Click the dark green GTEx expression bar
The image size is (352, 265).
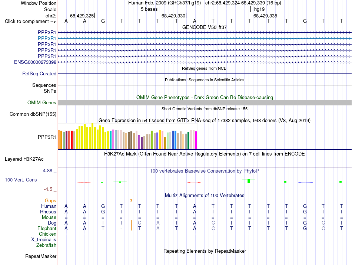pos(188,140)
